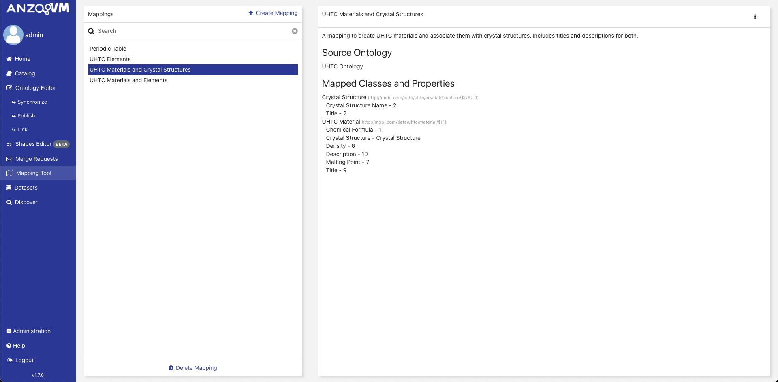Click the Home house icon in sidebar
Screen dimensions: 778x382
(9, 59)
